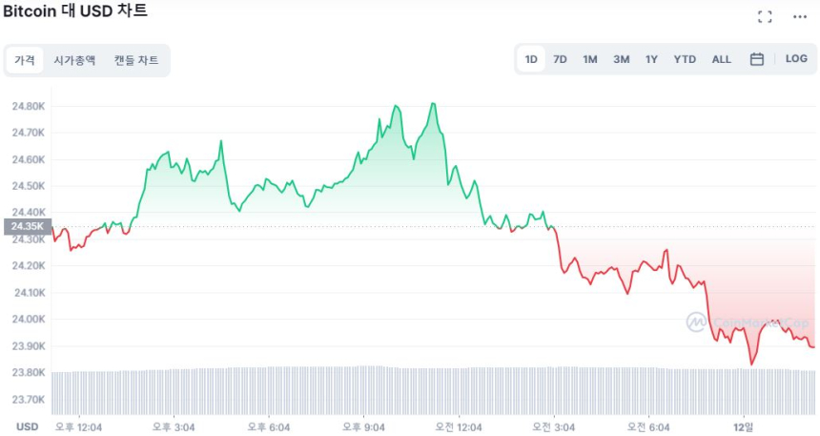Image resolution: width=820 pixels, height=436 pixels.
Task: Show ALL time price history
Action: pyautogui.click(x=722, y=59)
